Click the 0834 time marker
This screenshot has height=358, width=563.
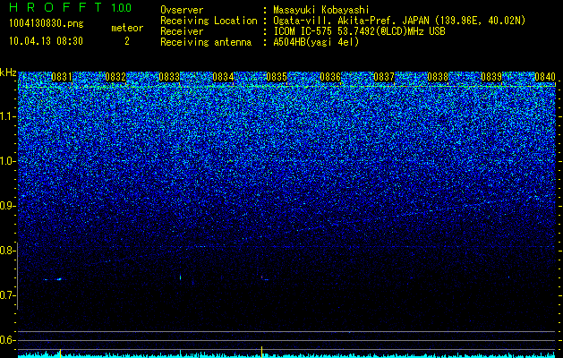pos(223,77)
